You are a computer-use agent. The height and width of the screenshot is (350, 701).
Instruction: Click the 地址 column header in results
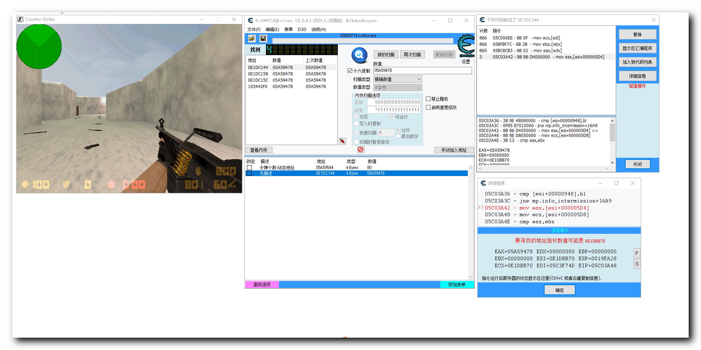coord(258,60)
